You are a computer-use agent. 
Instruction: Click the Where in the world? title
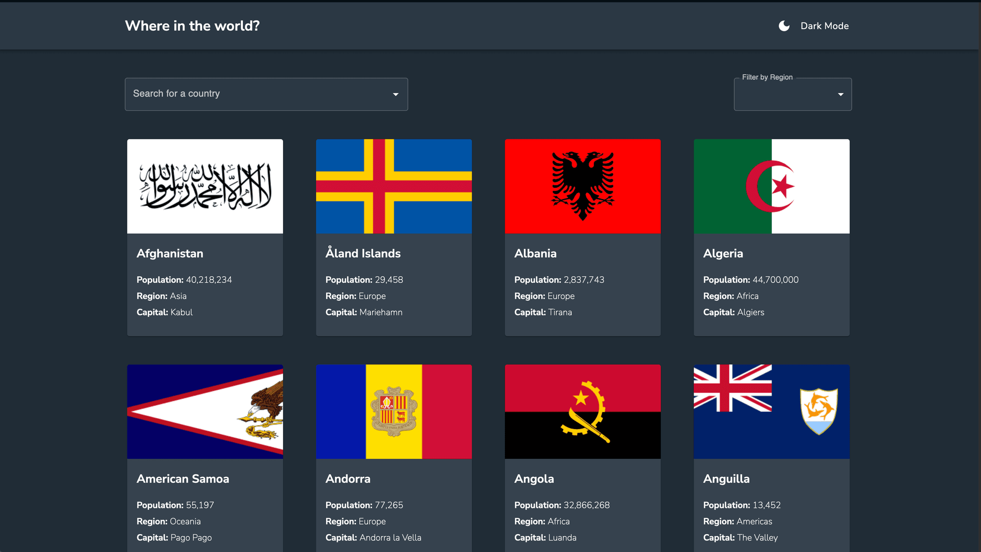coord(192,26)
